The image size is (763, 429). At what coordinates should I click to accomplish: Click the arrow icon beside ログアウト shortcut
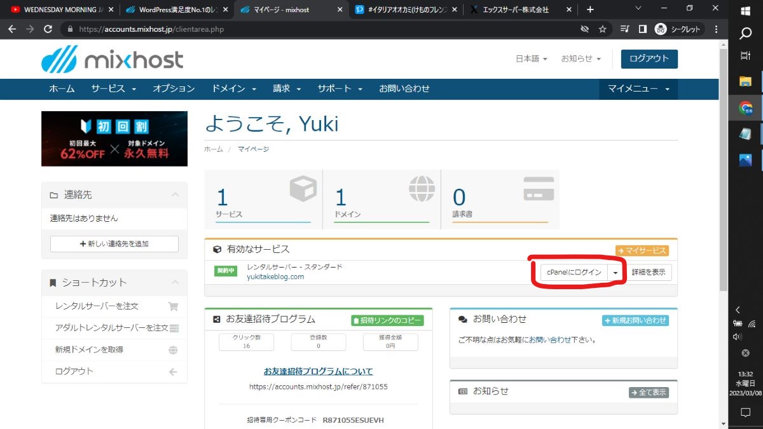point(173,371)
